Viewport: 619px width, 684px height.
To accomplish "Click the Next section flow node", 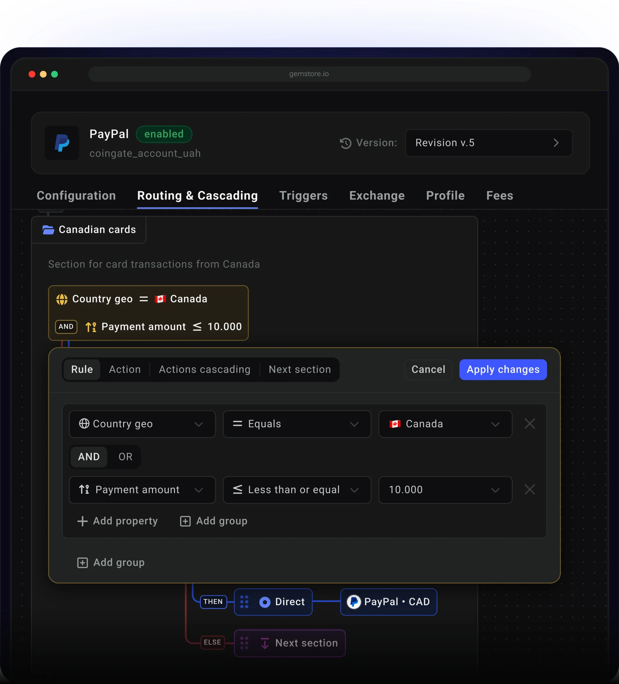I will click(x=290, y=643).
